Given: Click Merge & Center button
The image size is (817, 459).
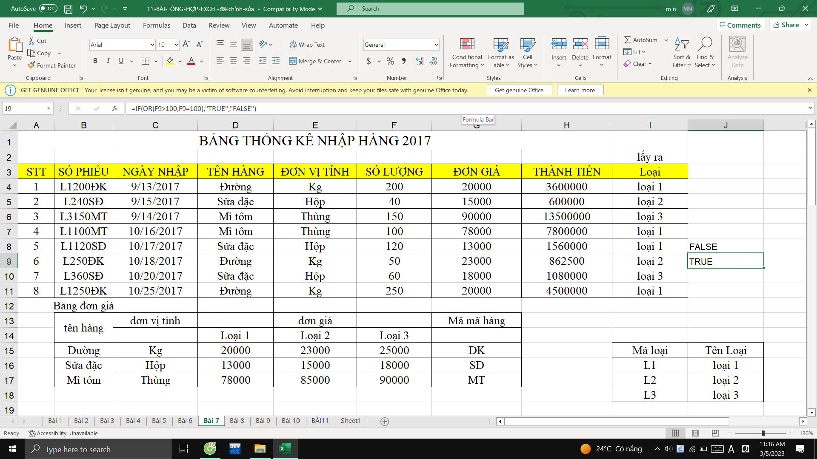Looking at the screenshot, I should tap(315, 61).
